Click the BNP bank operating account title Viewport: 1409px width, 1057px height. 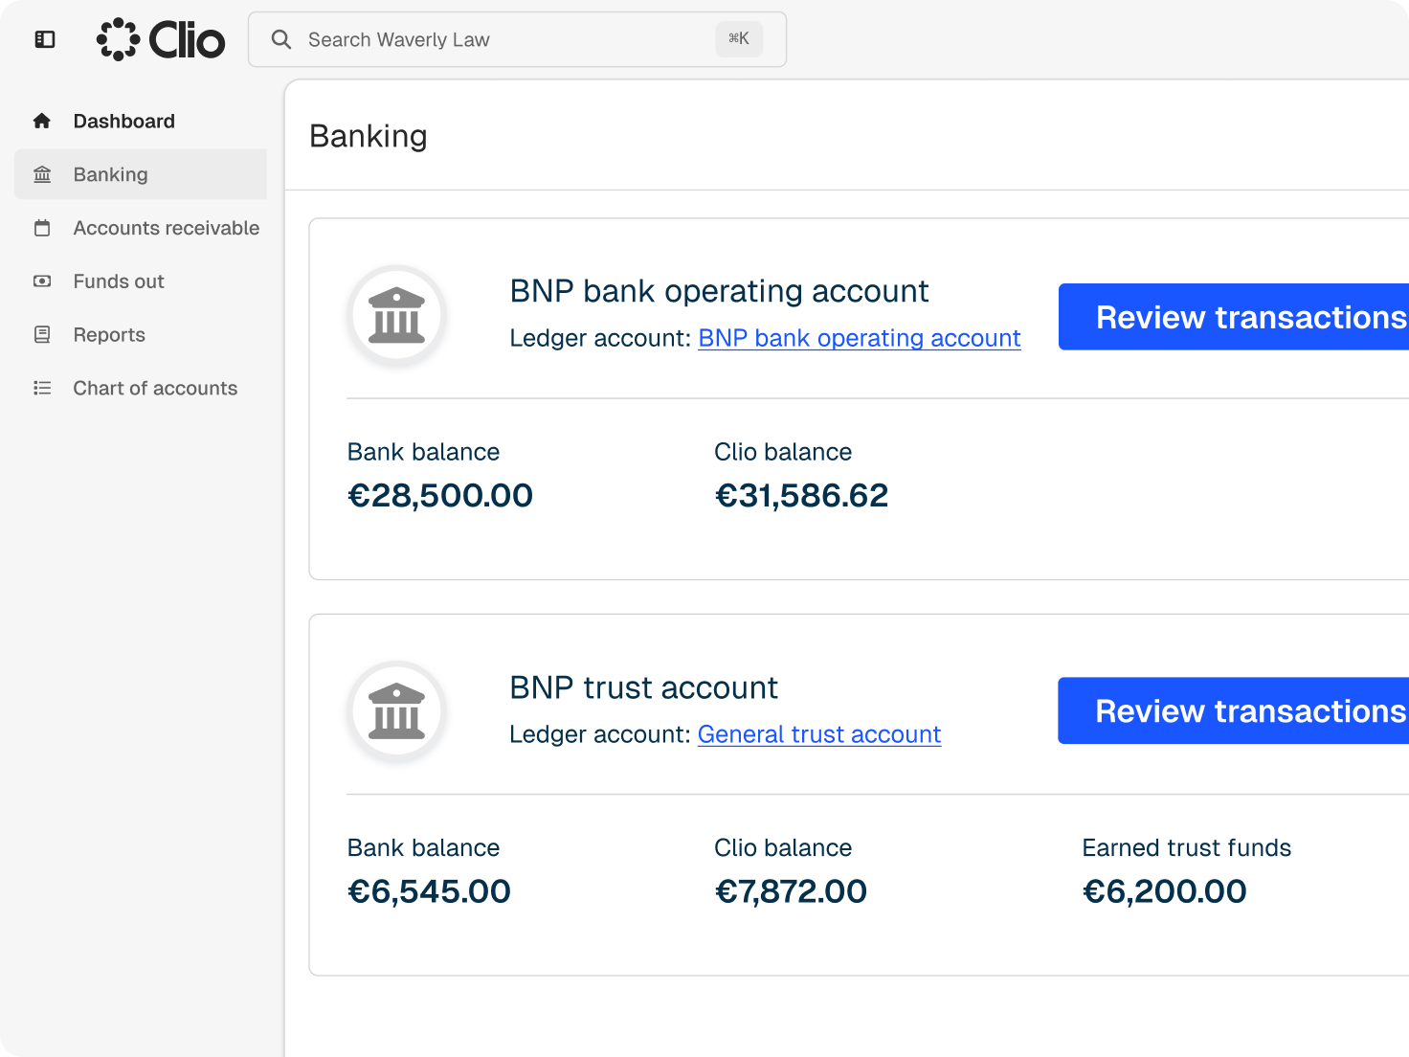tap(719, 291)
